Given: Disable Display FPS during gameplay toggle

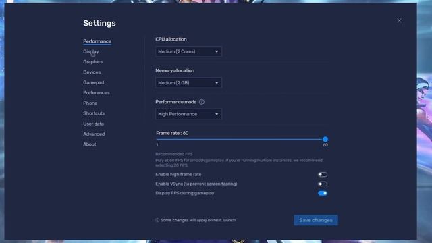Looking at the screenshot, I should click(x=323, y=193).
